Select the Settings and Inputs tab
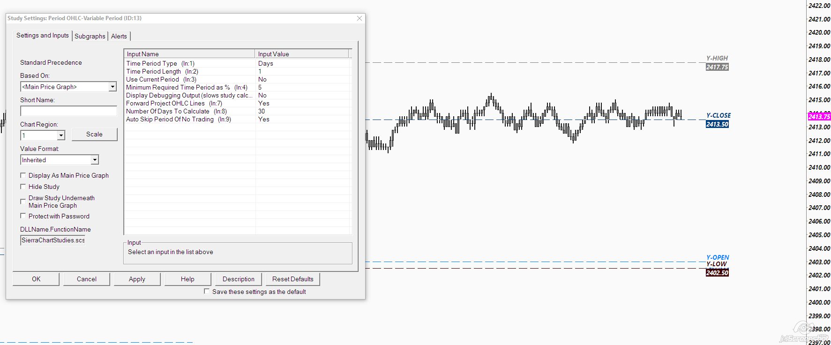The height and width of the screenshot is (345, 831). [43, 36]
